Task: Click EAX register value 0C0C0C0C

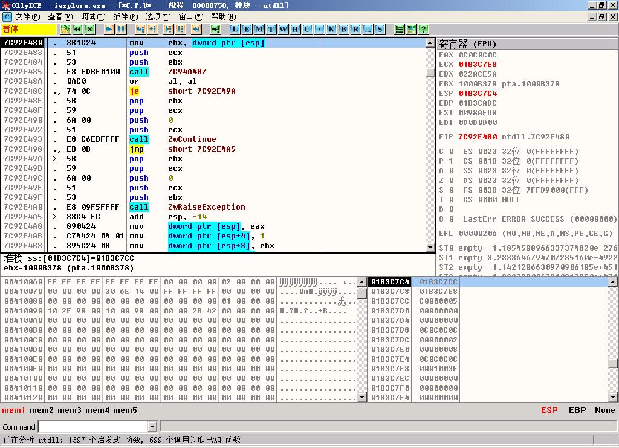Action: click(478, 55)
